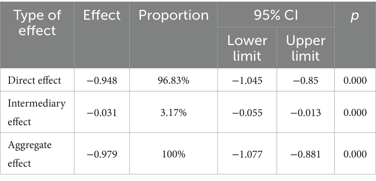Select the −1.045 lower limit value
This screenshot has height=181, width=376.
pos(247,80)
